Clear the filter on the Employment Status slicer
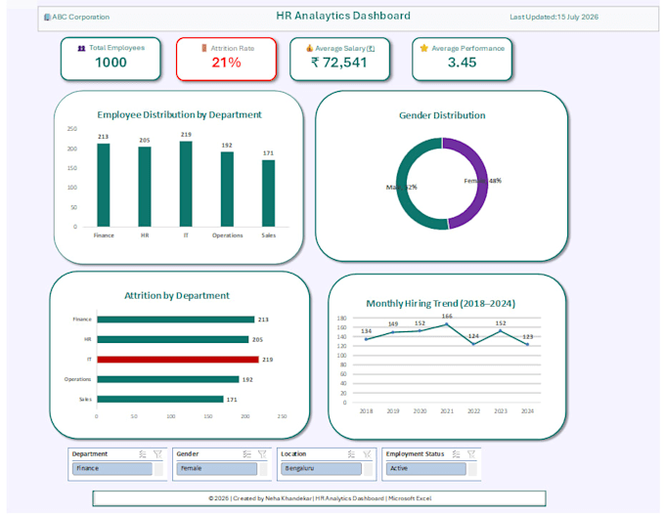The width and height of the screenshot is (665, 514). coord(471,454)
